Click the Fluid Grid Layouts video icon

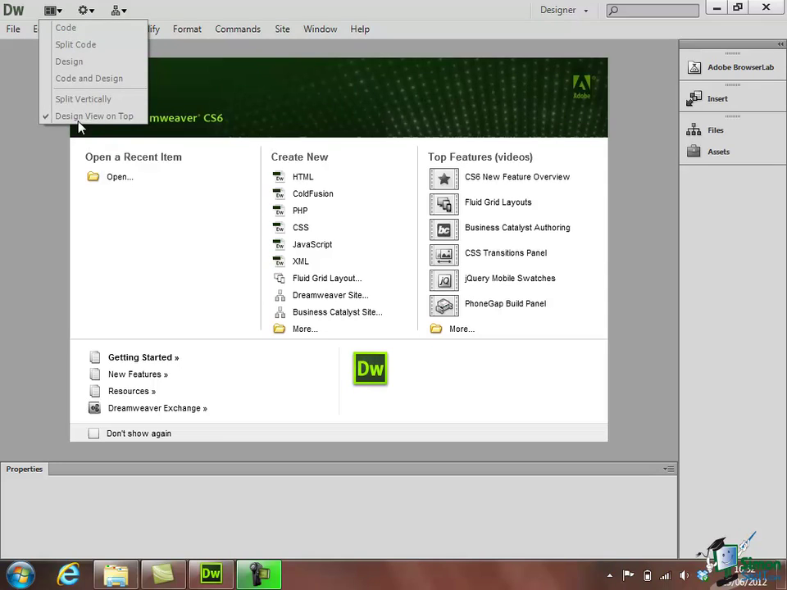click(444, 204)
